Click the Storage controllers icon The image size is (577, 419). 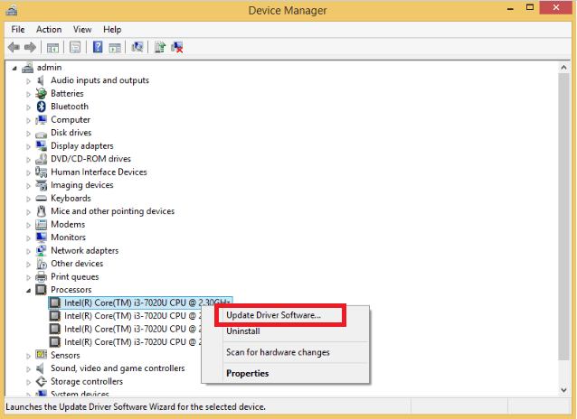(x=42, y=381)
